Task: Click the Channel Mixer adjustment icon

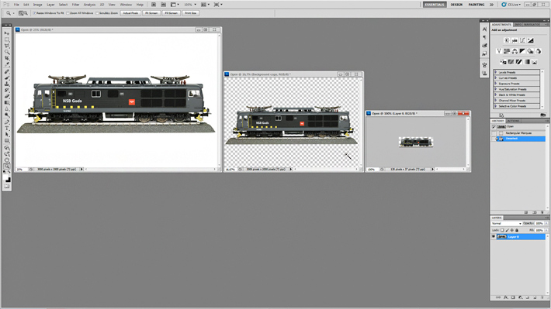Action: pyautogui.click(x=538, y=51)
